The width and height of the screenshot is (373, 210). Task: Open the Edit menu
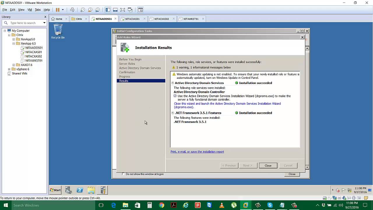13,10
